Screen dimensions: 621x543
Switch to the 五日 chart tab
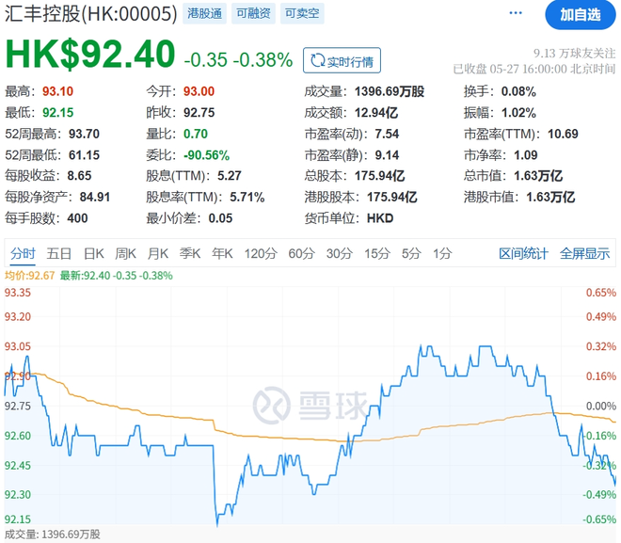click(x=59, y=253)
